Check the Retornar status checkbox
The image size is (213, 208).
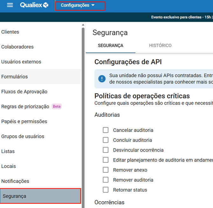click(x=106, y=190)
